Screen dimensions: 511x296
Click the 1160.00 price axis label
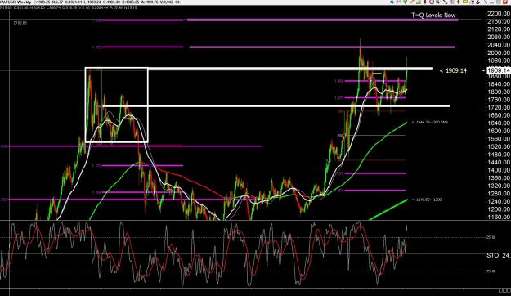point(499,218)
